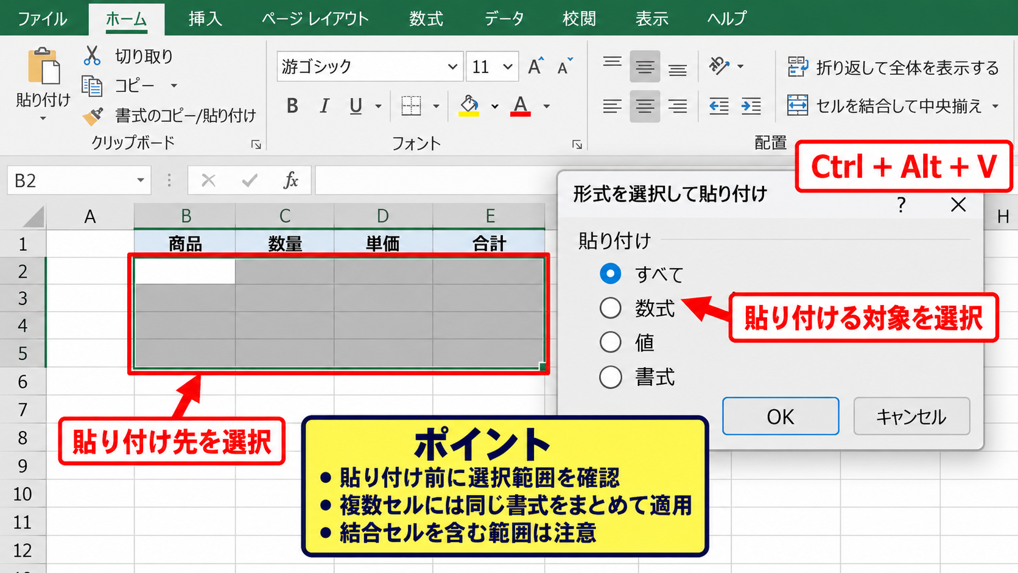Expand the セルを結合して中央揃え dropdown arrow
This screenshot has width=1018, height=573.
click(x=995, y=107)
